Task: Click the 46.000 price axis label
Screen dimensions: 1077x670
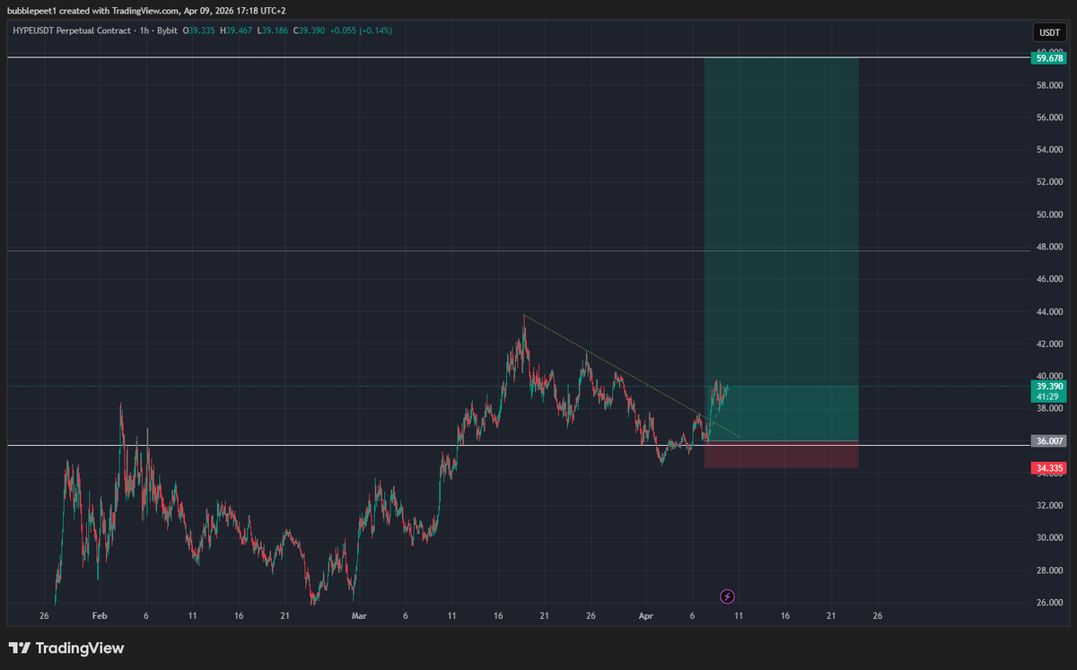Action: (x=1049, y=279)
